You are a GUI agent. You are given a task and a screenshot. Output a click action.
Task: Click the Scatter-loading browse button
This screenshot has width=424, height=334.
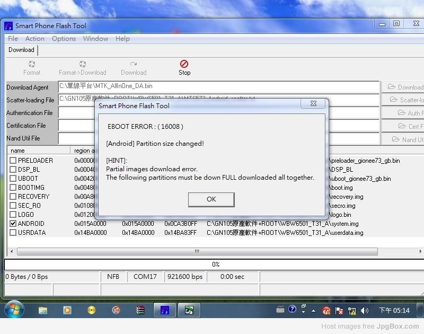(403, 100)
